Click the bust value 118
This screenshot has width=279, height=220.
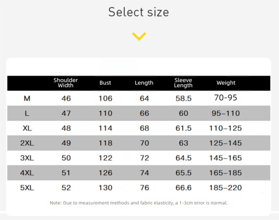tap(105, 143)
